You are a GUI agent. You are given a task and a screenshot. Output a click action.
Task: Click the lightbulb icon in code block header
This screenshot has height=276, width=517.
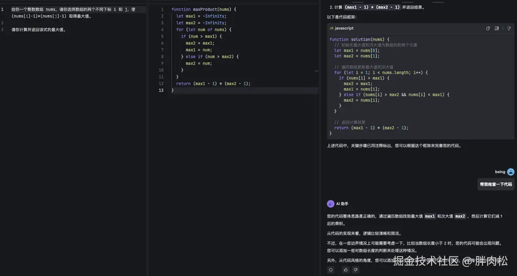509,28
